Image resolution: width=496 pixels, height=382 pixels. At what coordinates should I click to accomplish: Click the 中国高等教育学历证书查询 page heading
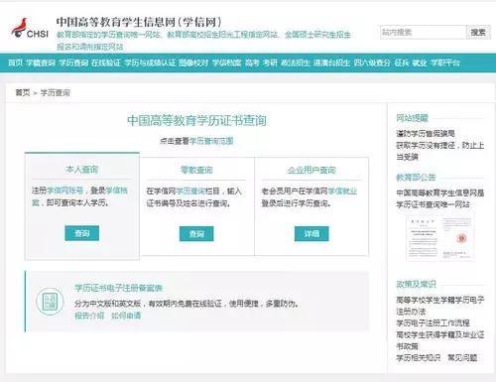click(196, 120)
